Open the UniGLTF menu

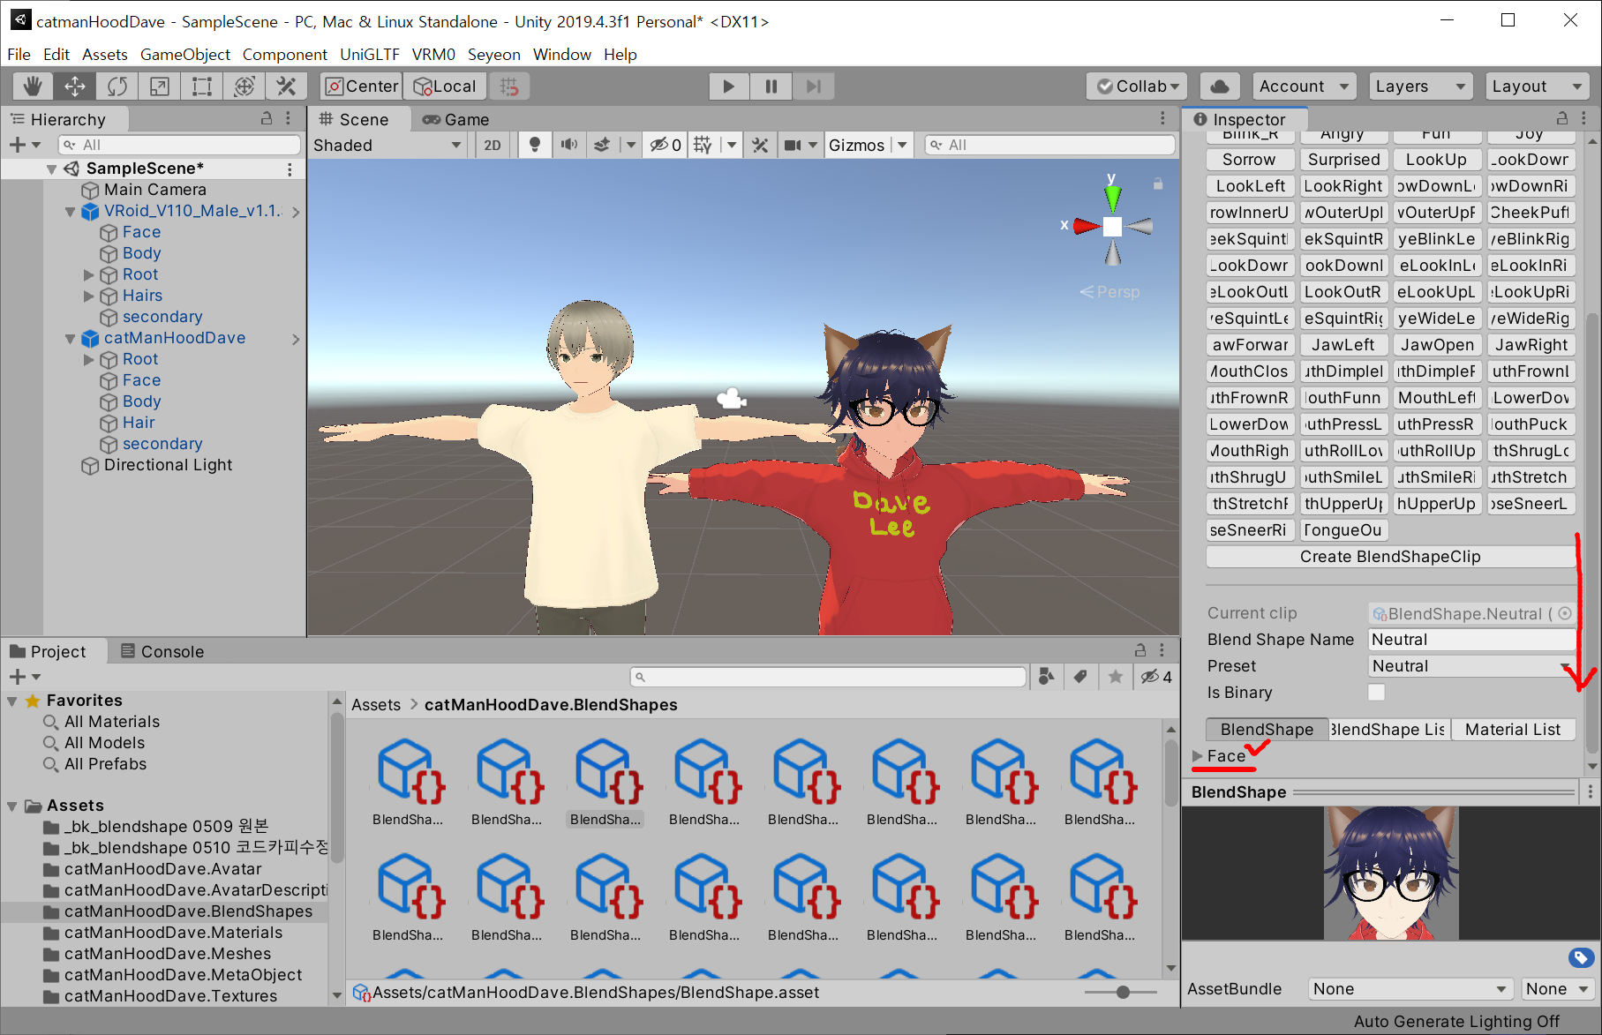coord(370,55)
